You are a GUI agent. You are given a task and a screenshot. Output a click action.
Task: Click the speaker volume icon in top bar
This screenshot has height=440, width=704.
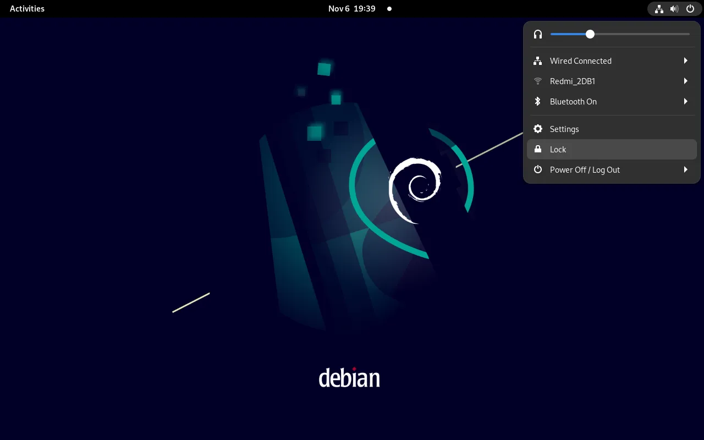[x=674, y=9]
